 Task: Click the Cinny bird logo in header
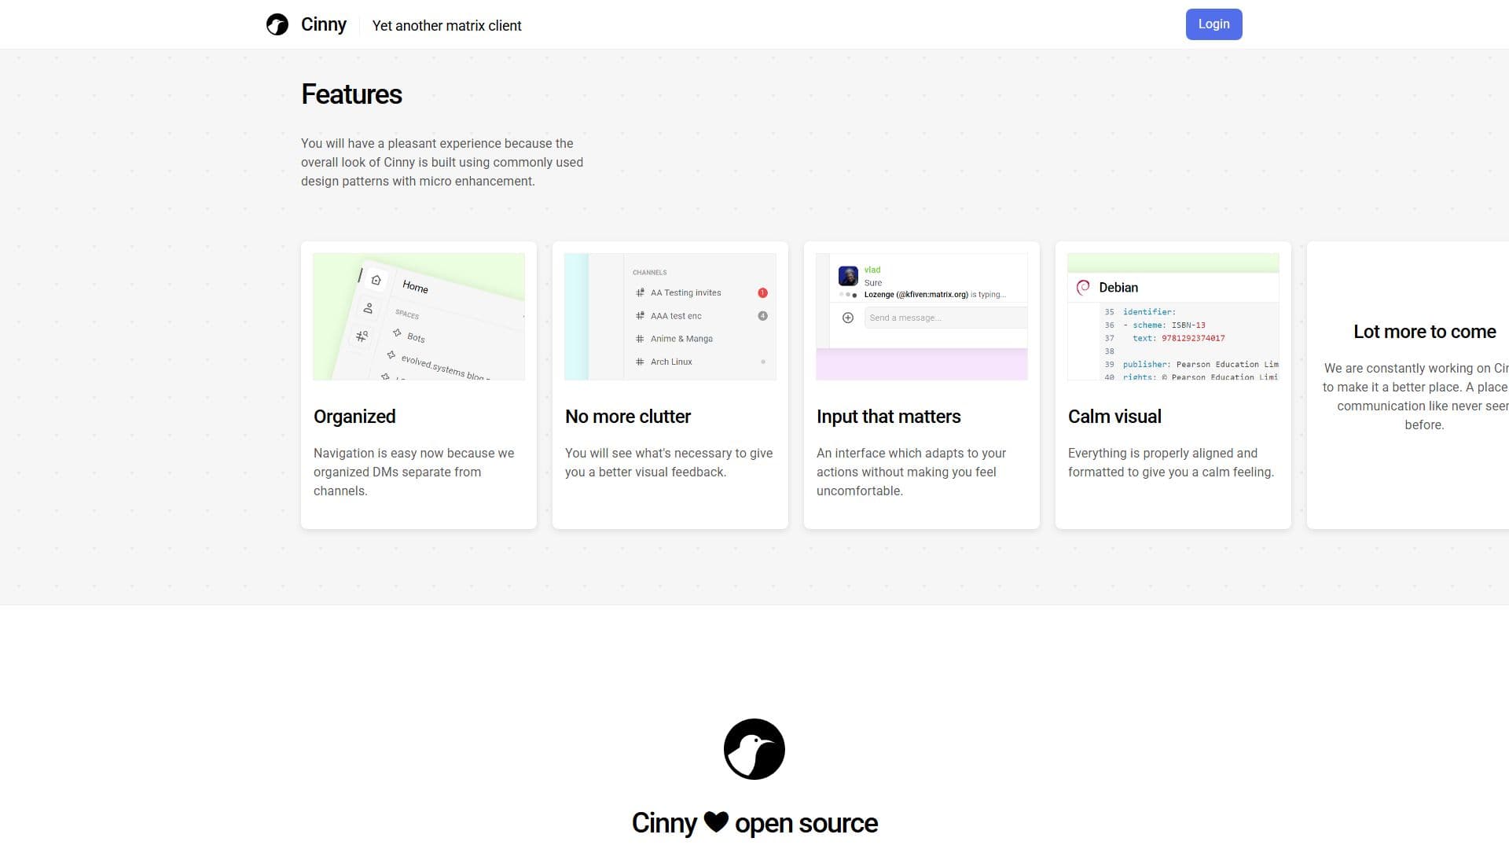tap(277, 25)
